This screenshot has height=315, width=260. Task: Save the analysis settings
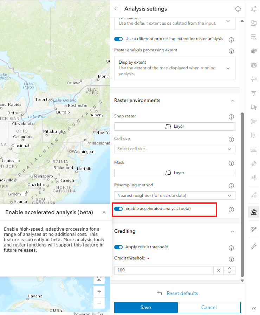point(145,307)
